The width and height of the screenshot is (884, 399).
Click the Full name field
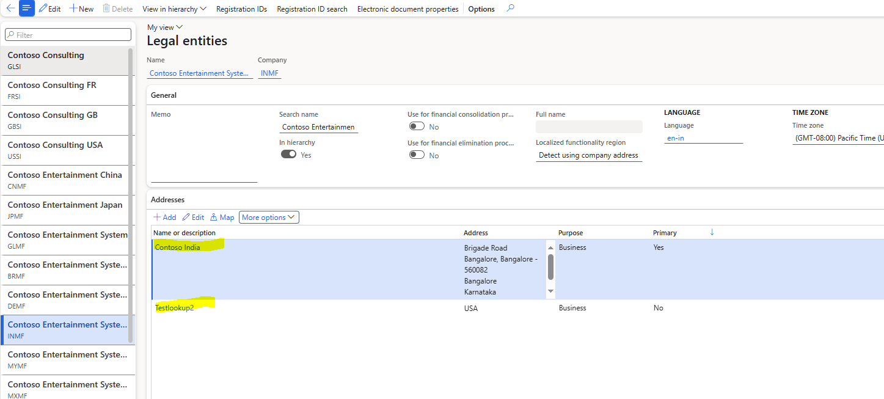tap(589, 126)
